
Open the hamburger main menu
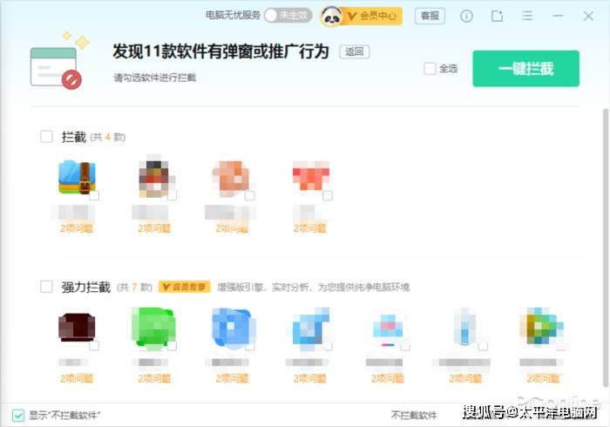[x=527, y=16]
